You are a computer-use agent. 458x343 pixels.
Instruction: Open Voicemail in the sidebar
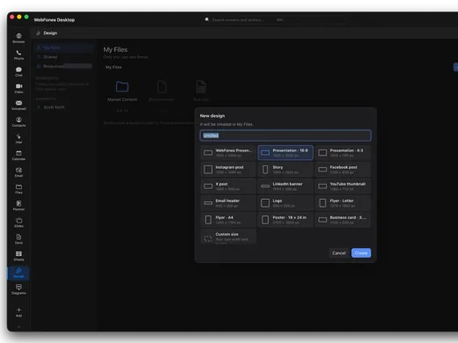click(18, 105)
